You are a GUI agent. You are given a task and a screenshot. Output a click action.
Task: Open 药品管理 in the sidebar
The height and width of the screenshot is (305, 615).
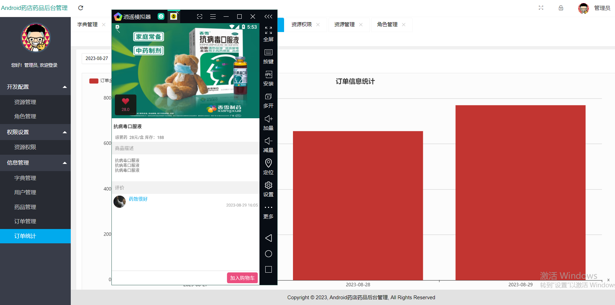25,207
